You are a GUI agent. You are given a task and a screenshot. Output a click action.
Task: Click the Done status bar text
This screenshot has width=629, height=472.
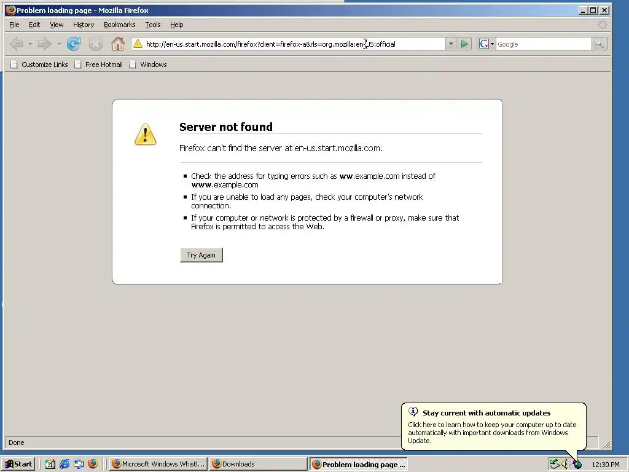pos(17,442)
